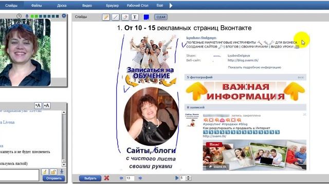329x185 pixels.
Task: Click the ВАЖНАЯ ИНФОРМАЦИЯ banner
Action: [x=245, y=91]
